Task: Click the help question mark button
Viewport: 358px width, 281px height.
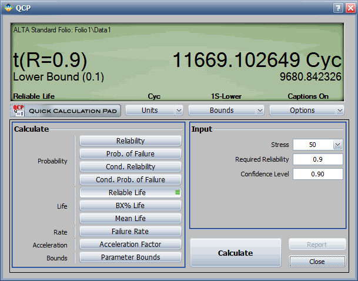Action: pos(337,8)
